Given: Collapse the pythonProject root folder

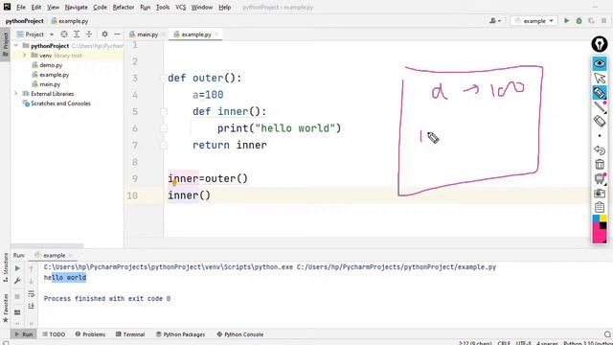Looking at the screenshot, I should coord(16,46).
